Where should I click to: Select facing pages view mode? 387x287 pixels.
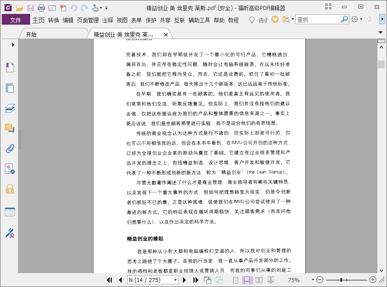[259, 280]
